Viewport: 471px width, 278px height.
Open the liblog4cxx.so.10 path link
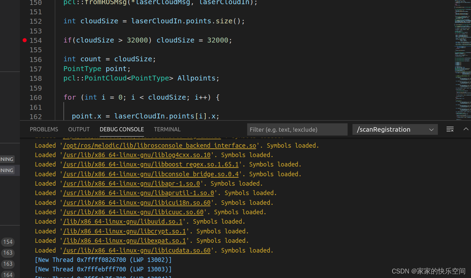[137, 155]
